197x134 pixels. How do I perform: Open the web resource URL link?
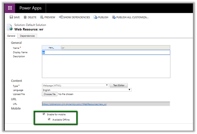click(x=74, y=104)
